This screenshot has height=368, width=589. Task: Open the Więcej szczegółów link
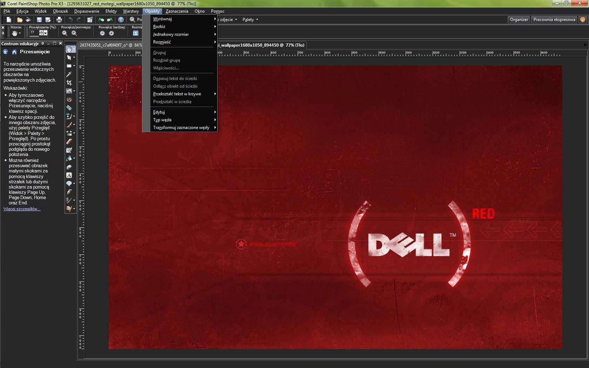click(x=22, y=209)
